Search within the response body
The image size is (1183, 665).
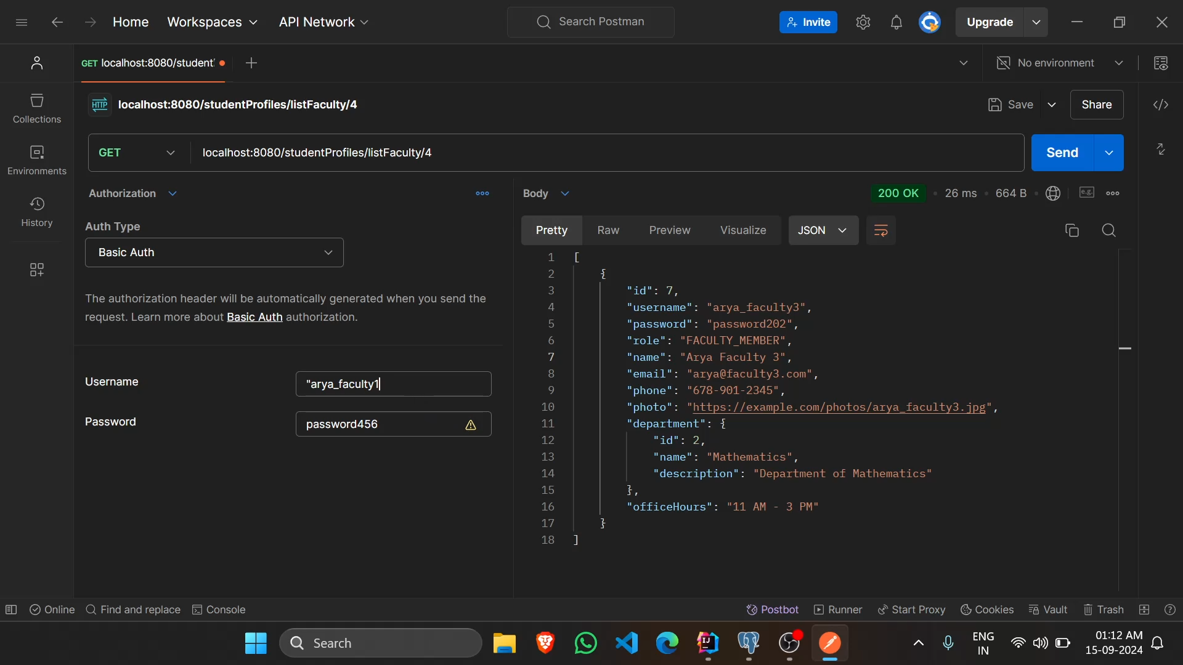coord(1109,230)
